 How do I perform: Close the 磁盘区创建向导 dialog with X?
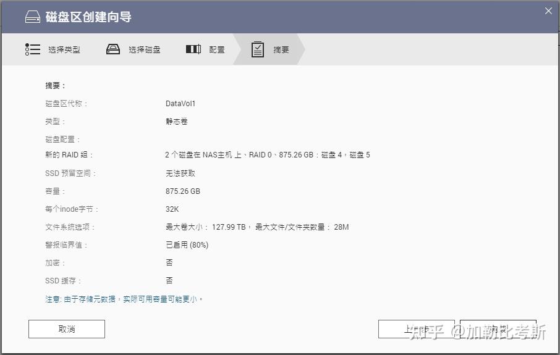click(x=549, y=10)
